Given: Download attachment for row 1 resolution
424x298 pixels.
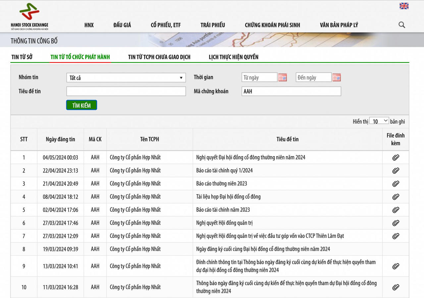Looking at the screenshot, I should [x=396, y=158].
